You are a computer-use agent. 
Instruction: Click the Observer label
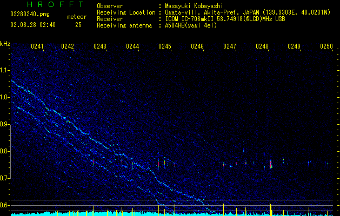(110, 6)
